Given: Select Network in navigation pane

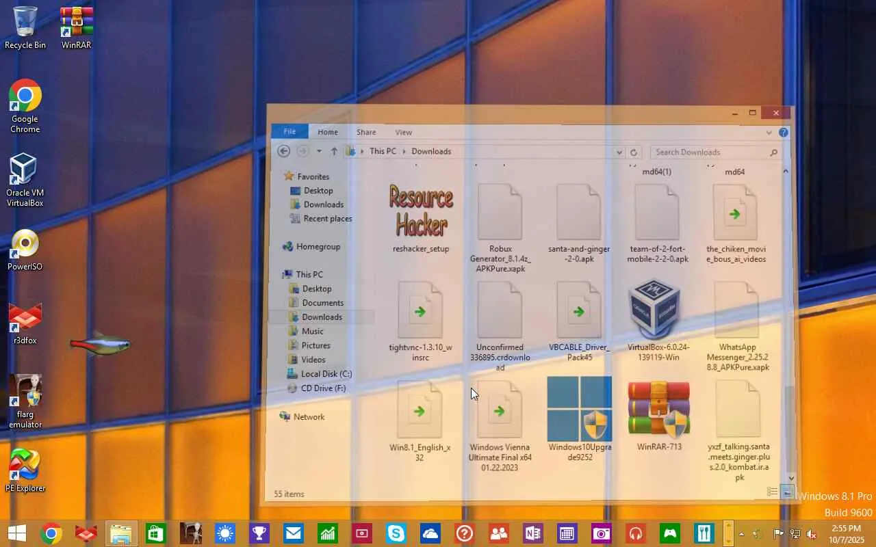Looking at the screenshot, I should coord(309,417).
